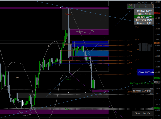Select the Sydney: 20:49 session clock
This screenshot has height=119, width=161.
(x=144, y=11)
